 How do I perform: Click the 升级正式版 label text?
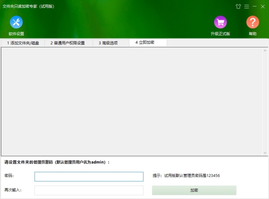click(x=221, y=34)
